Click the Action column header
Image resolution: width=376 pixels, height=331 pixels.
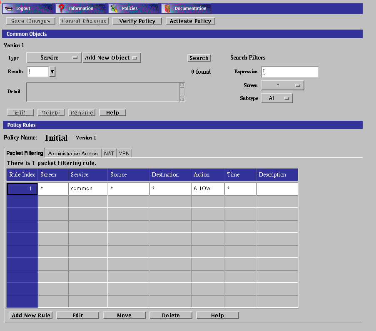pos(208,174)
